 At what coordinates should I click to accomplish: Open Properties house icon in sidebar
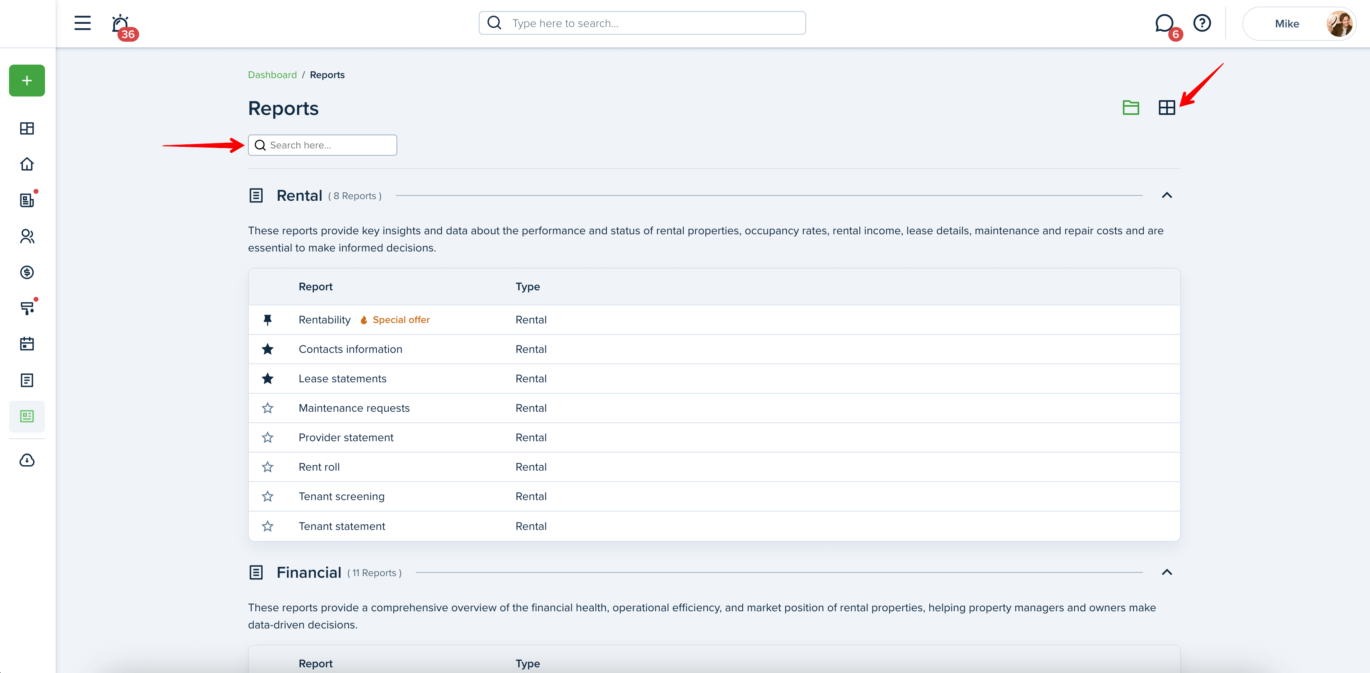click(27, 164)
